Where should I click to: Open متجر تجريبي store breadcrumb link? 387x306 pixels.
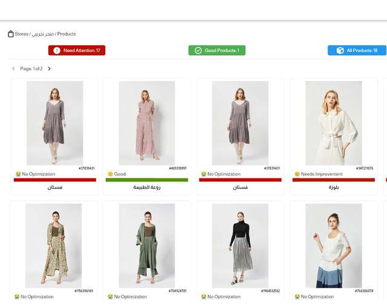click(43, 34)
